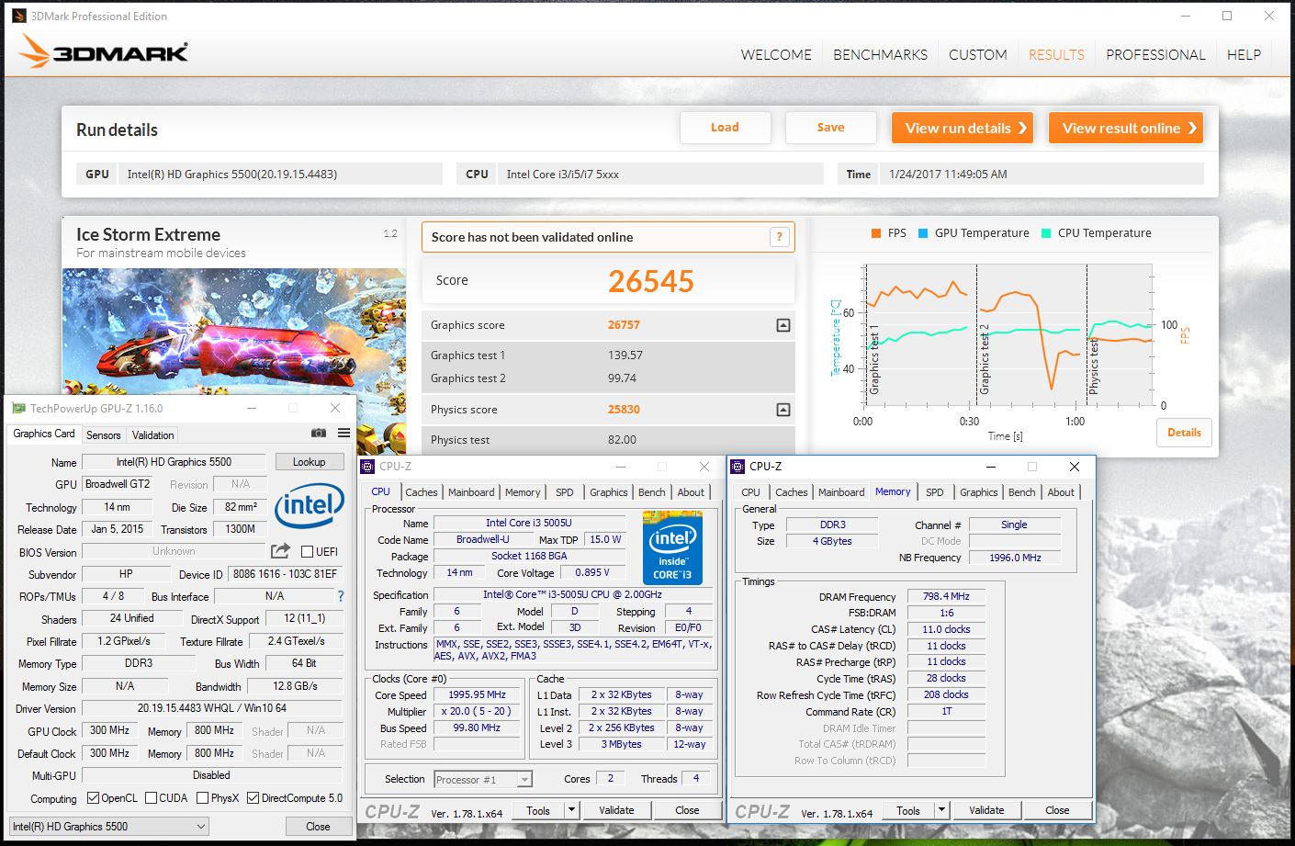Open the BENCHMARKS menu in 3DMark

[x=880, y=55]
